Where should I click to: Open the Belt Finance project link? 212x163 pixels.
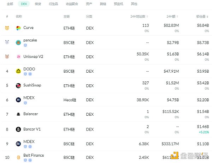[x=34, y=155]
